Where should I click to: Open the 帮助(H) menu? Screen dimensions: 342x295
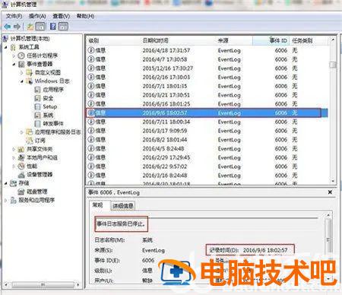point(85,16)
